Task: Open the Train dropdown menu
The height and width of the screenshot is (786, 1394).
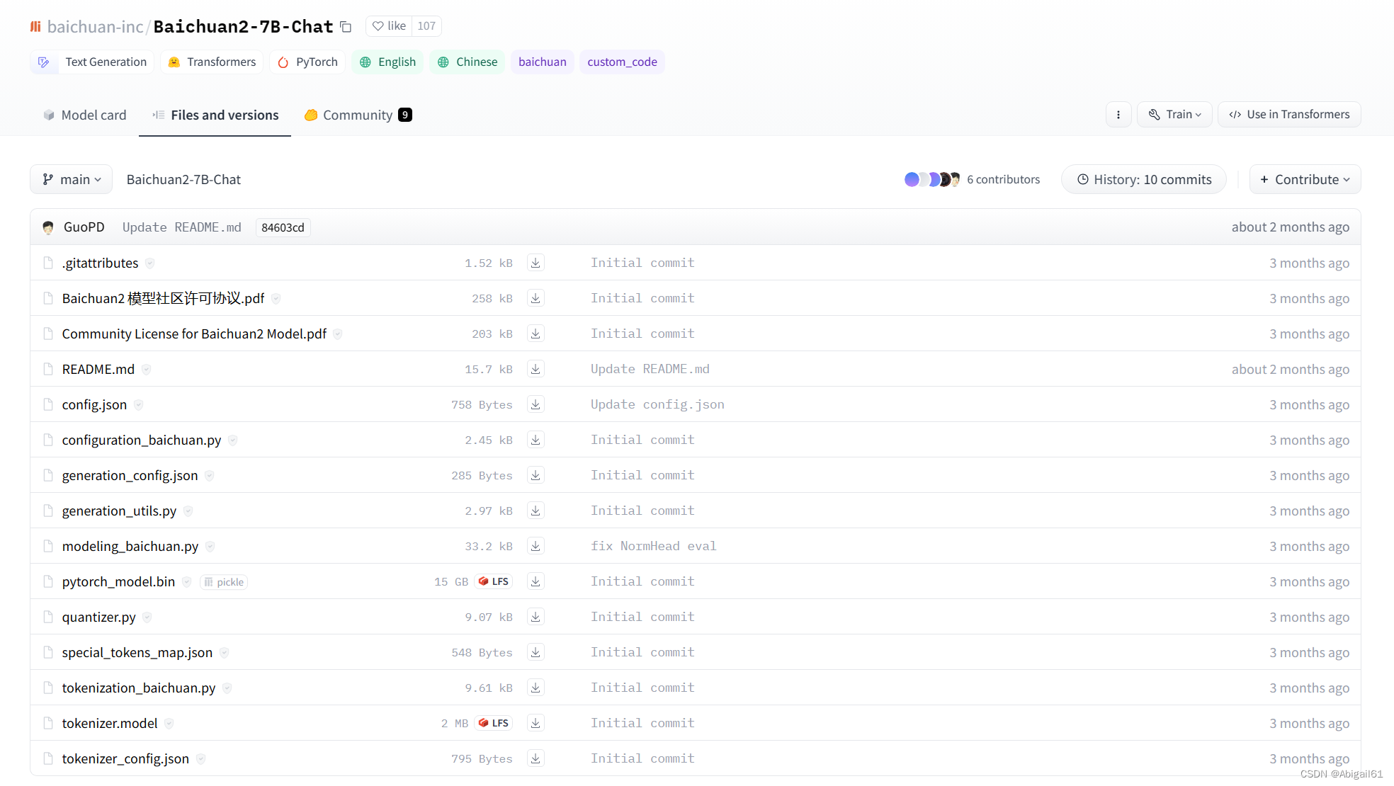Action: pos(1174,115)
